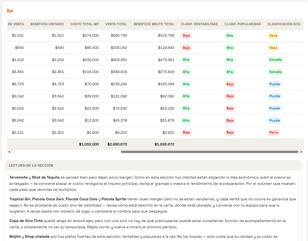
Task: Click the bold Shot de Tequila text
Action: 46,177
